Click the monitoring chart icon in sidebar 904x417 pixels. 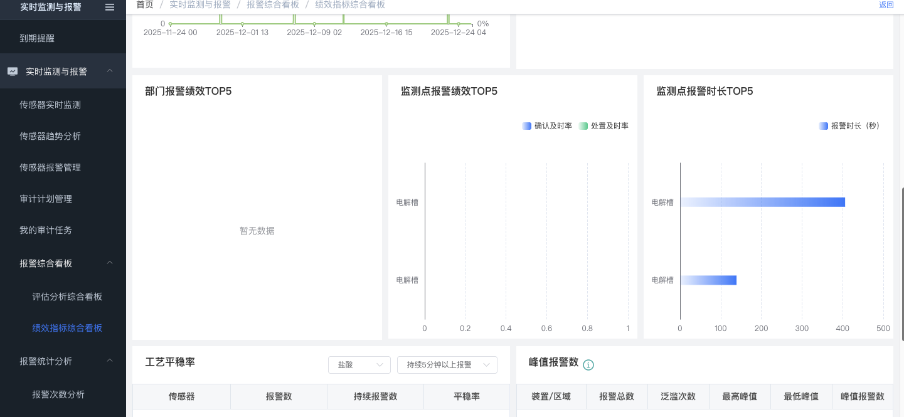[13, 71]
